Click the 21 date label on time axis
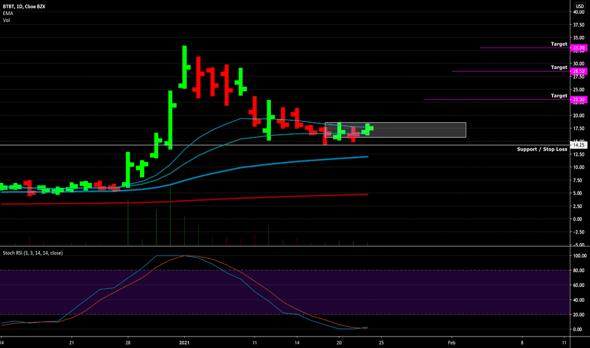Image resolution: width=590 pixels, height=348 pixels. pyautogui.click(x=72, y=343)
